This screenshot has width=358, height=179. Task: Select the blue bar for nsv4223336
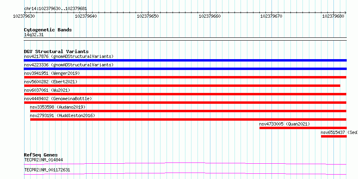click(185, 69)
